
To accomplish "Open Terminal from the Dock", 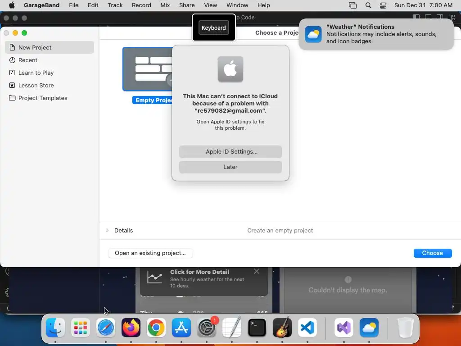I will coord(257,328).
